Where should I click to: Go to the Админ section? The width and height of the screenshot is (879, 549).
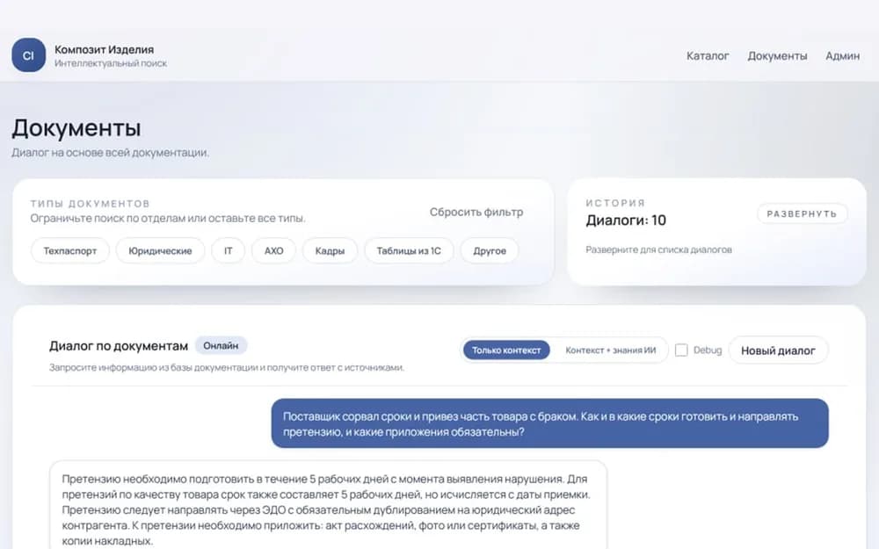tap(842, 56)
